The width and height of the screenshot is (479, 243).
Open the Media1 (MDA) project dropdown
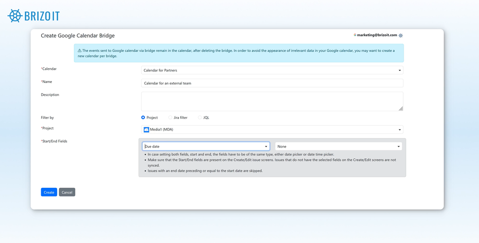(x=272, y=129)
